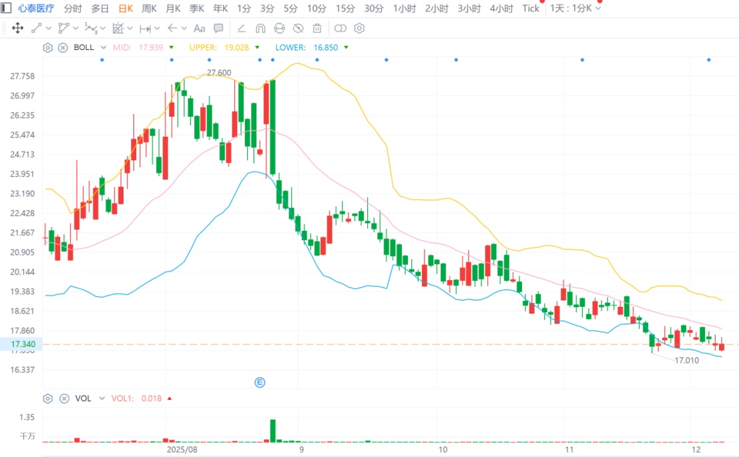
Task: Activate the magnet snap tool
Action: click(x=260, y=28)
